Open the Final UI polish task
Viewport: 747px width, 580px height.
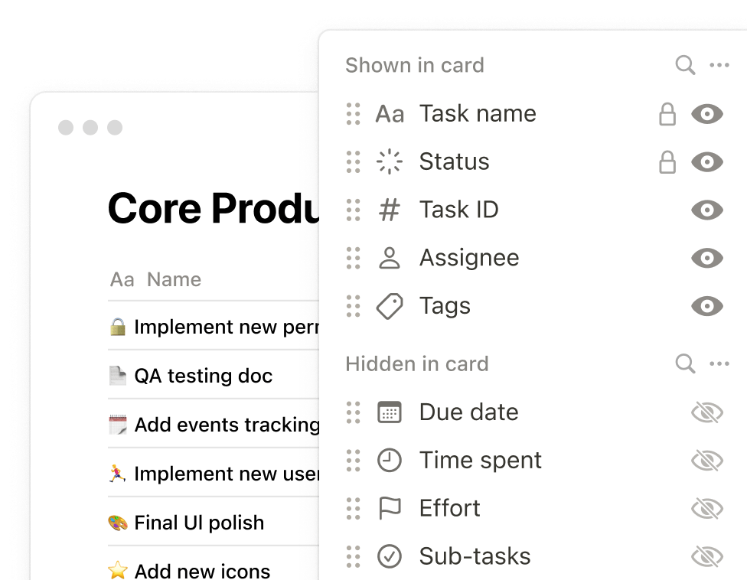[x=198, y=523]
